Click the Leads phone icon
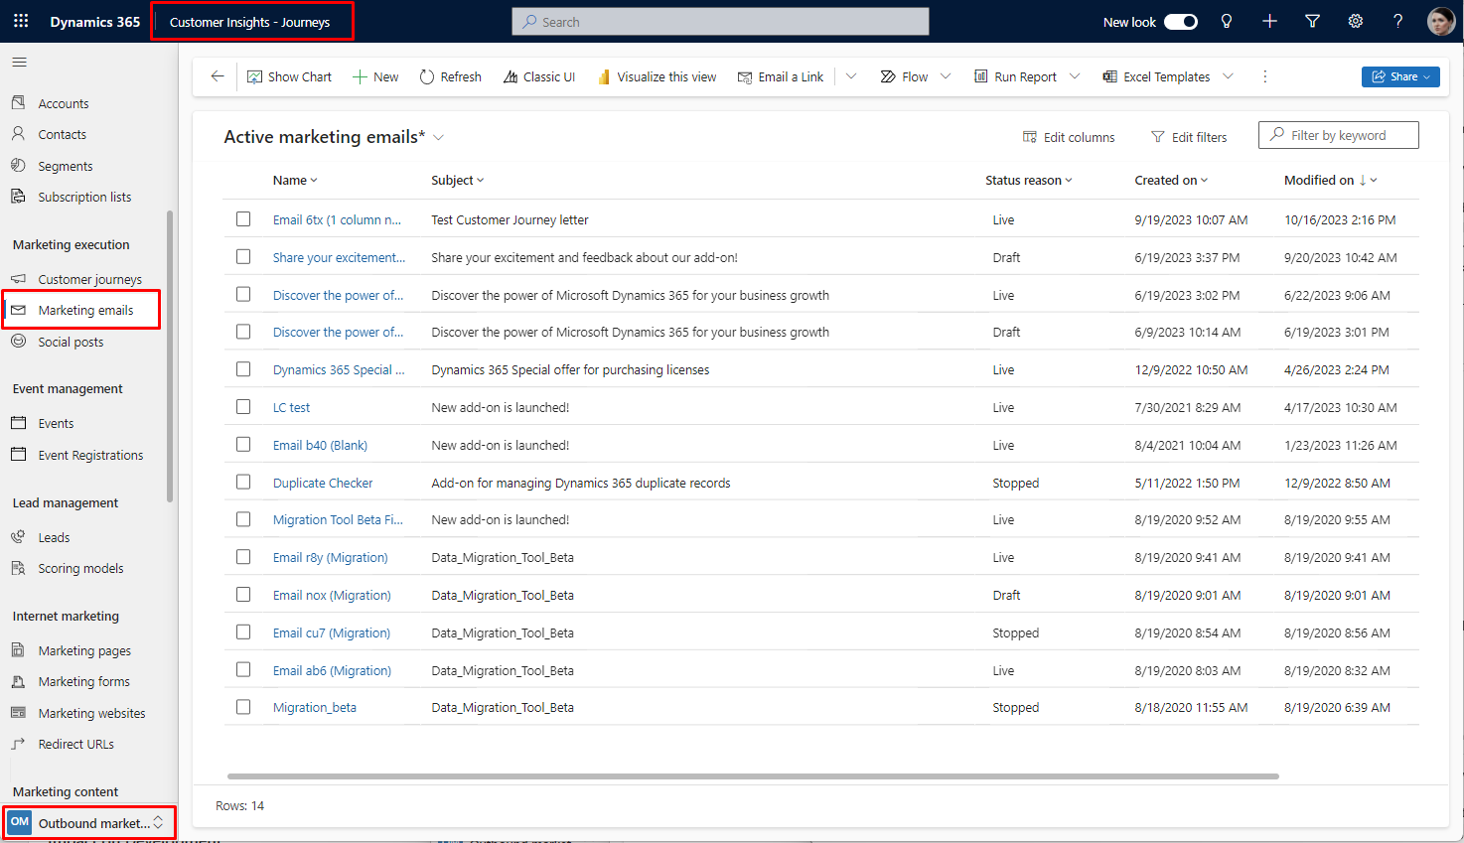 (x=18, y=536)
